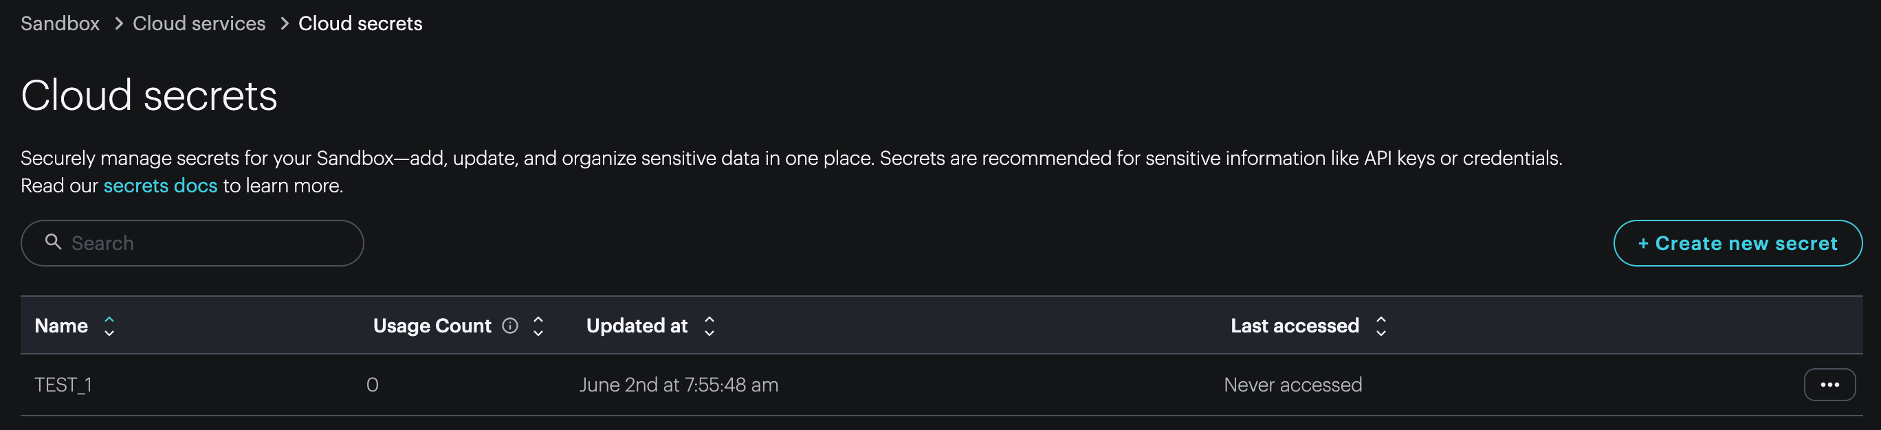This screenshot has height=430, width=1881.
Task: Navigate to the Cloud services breadcrumb
Action: pyautogui.click(x=199, y=23)
